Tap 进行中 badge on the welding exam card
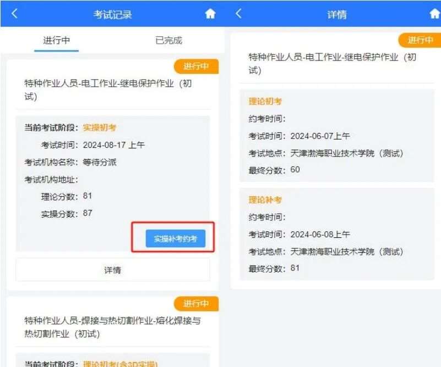 point(196,303)
